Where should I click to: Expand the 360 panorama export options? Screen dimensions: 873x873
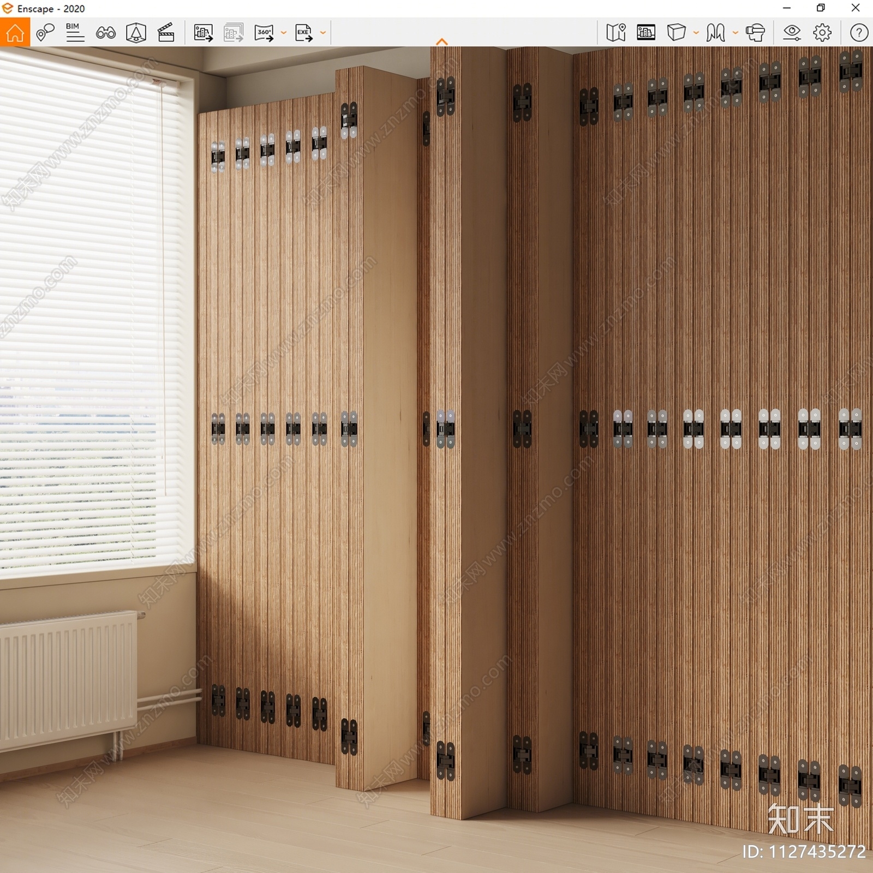tap(284, 33)
